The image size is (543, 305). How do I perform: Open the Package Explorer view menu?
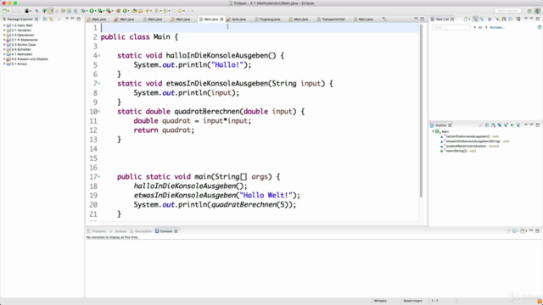coord(67,19)
